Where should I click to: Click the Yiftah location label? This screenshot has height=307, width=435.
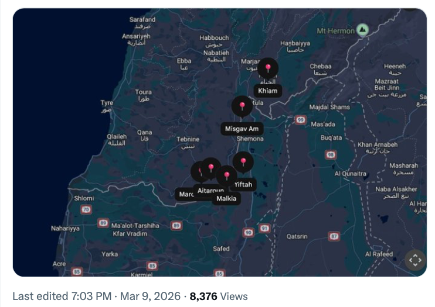click(243, 185)
